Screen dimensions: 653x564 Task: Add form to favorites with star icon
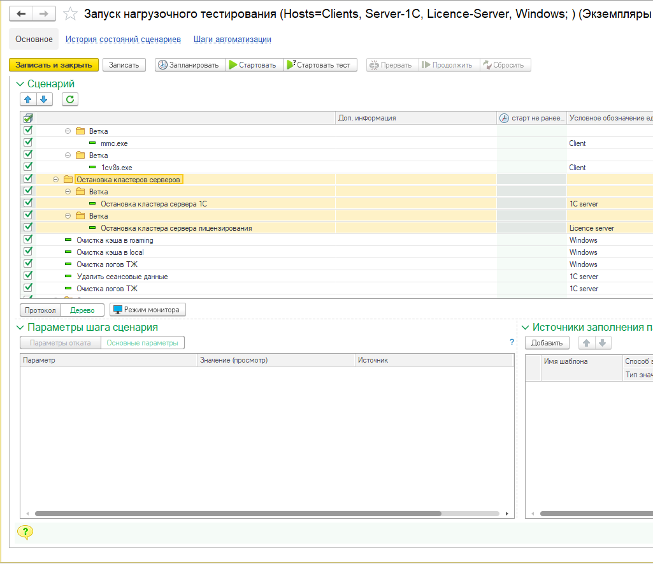point(71,14)
